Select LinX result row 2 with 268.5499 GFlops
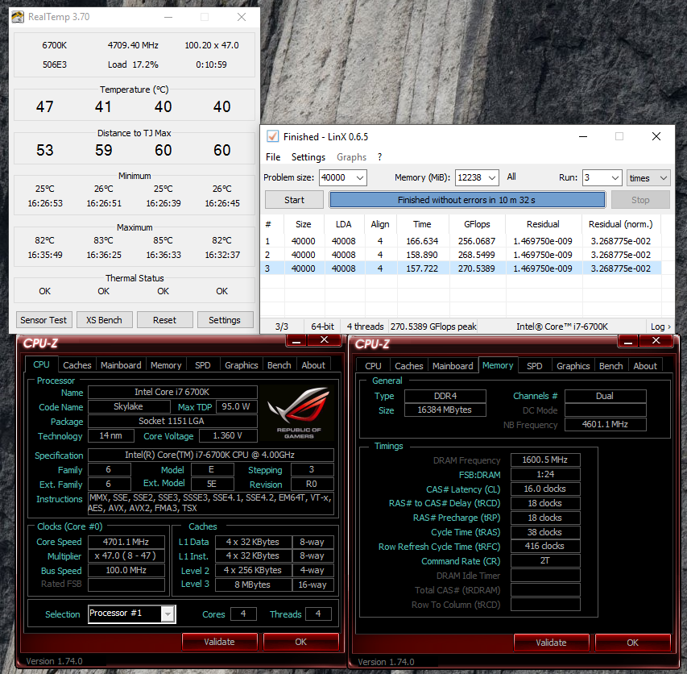687x674 pixels. click(461, 255)
